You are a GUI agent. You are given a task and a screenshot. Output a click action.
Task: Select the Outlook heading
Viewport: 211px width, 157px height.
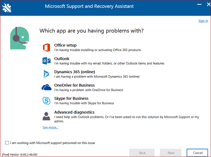point(62,59)
